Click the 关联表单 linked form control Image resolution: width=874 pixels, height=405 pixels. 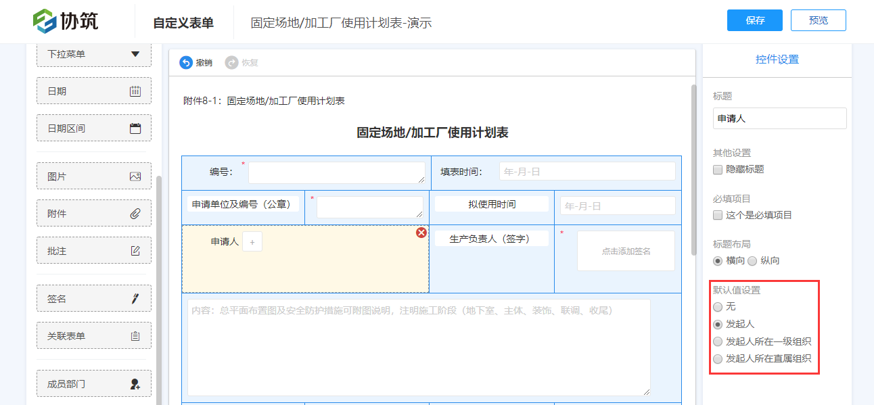[x=93, y=335]
